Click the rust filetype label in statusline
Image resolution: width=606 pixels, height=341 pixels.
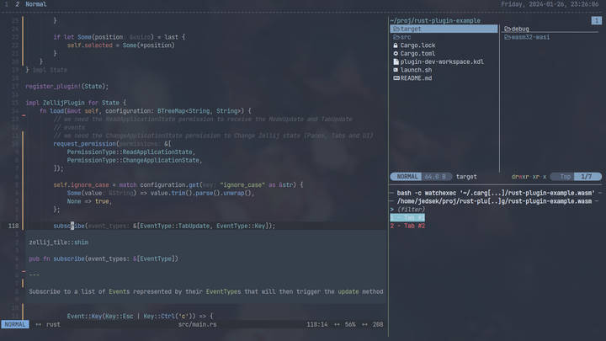coord(53,324)
